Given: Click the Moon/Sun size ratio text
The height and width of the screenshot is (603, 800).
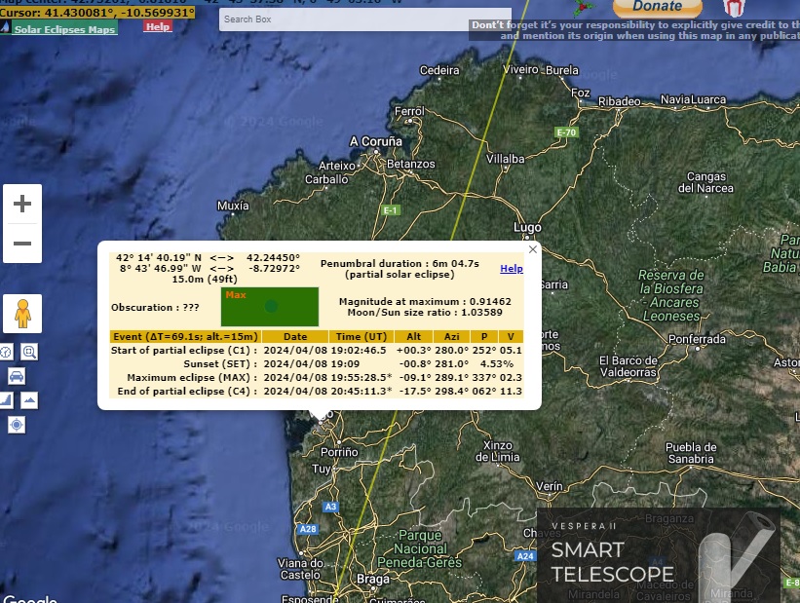Looking at the screenshot, I should [x=425, y=312].
